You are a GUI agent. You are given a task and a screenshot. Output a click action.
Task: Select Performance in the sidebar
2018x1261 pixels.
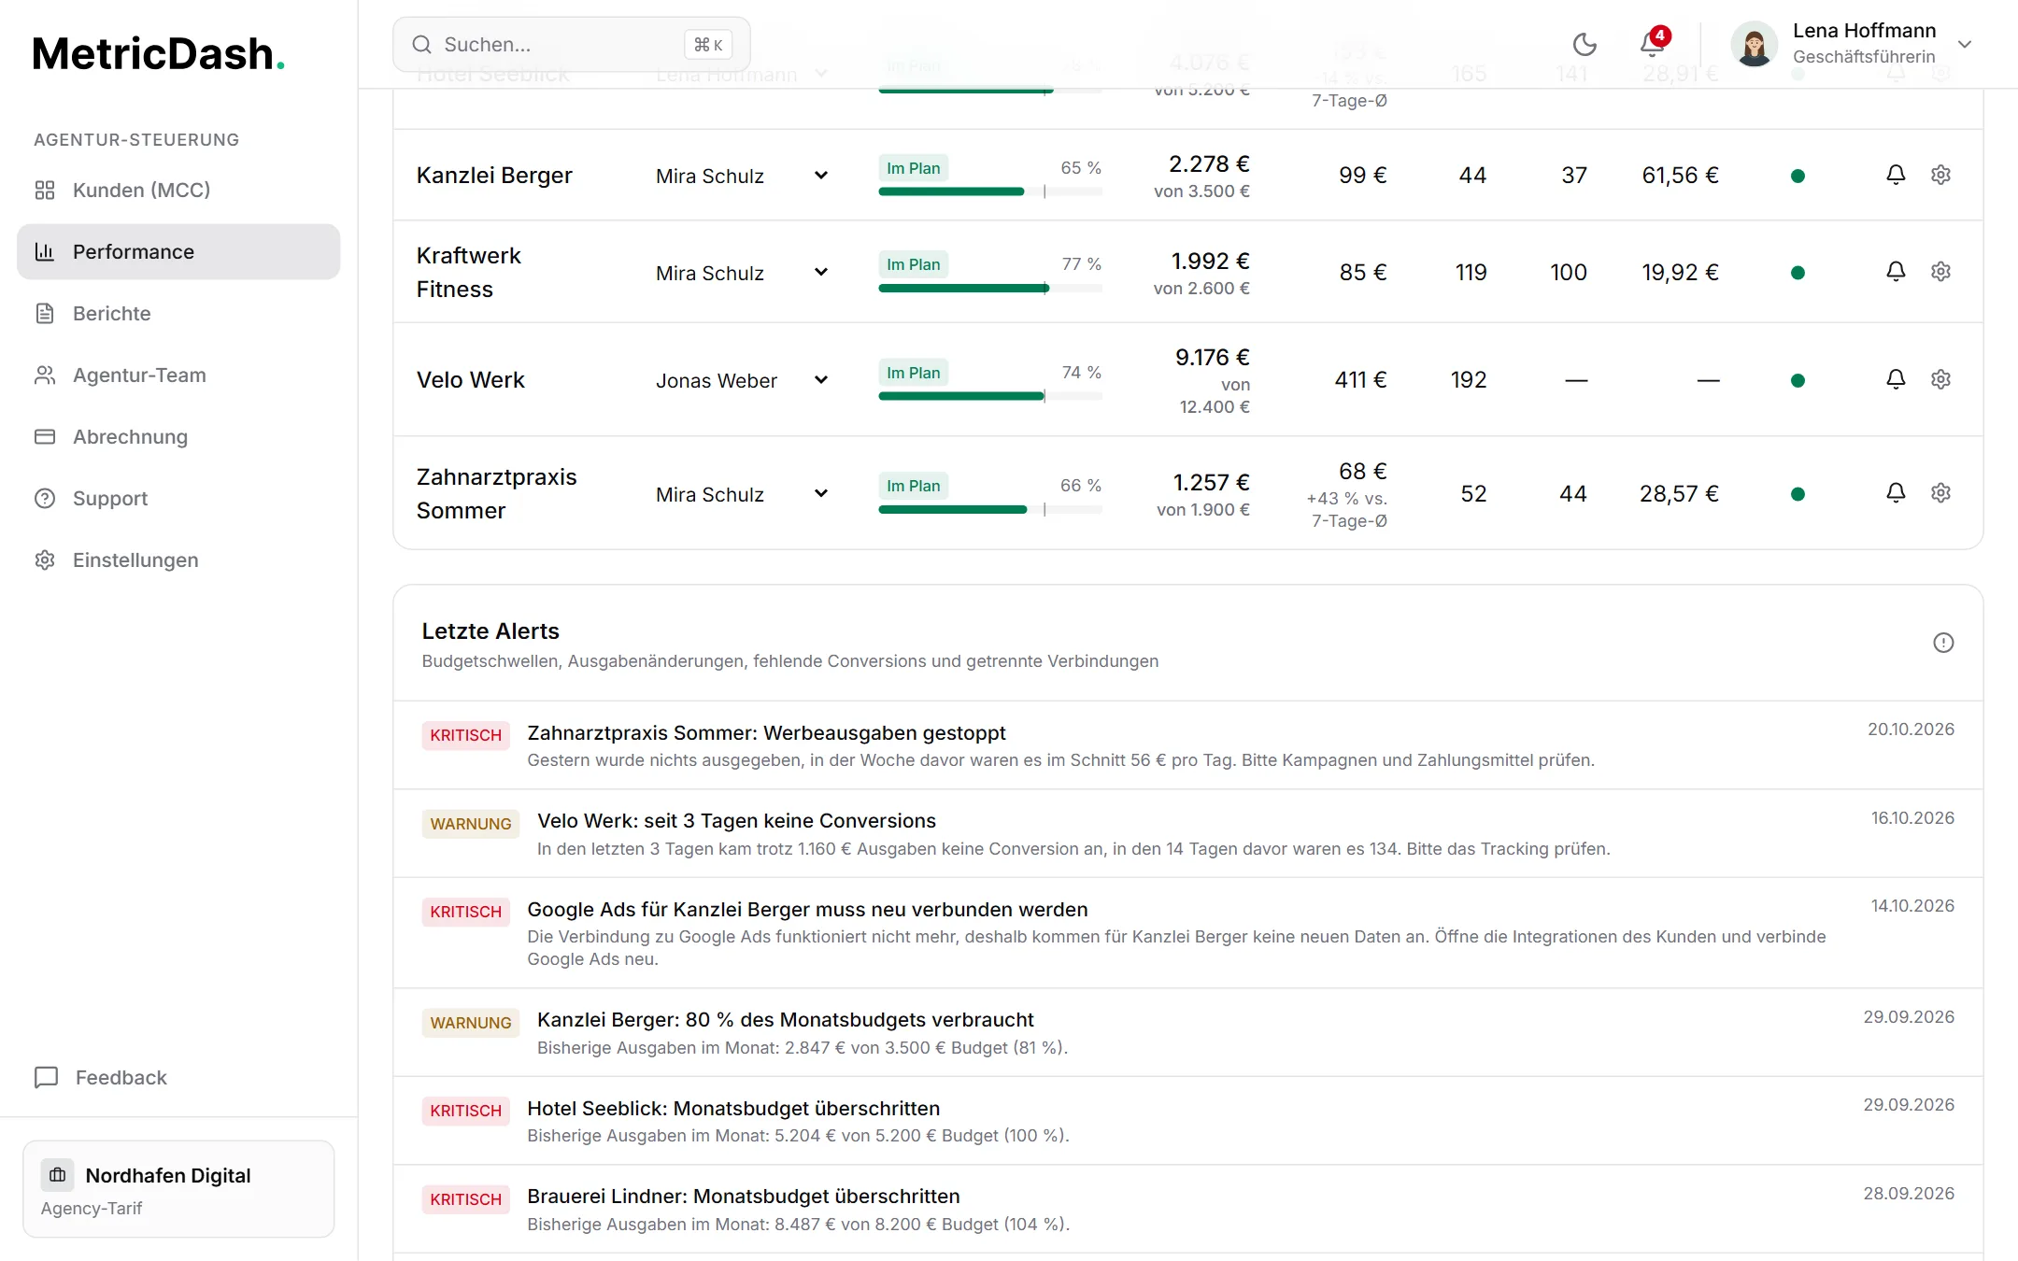[x=178, y=251]
